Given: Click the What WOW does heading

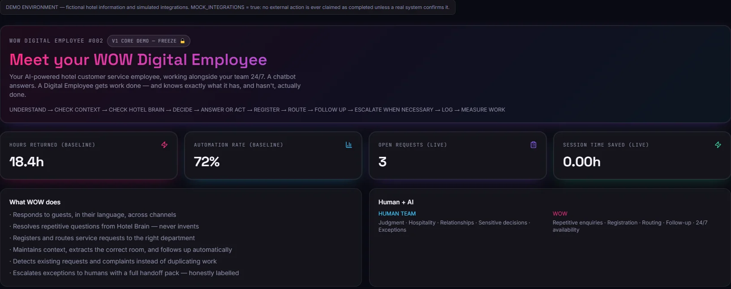Looking at the screenshot, I should pyautogui.click(x=35, y=202).
